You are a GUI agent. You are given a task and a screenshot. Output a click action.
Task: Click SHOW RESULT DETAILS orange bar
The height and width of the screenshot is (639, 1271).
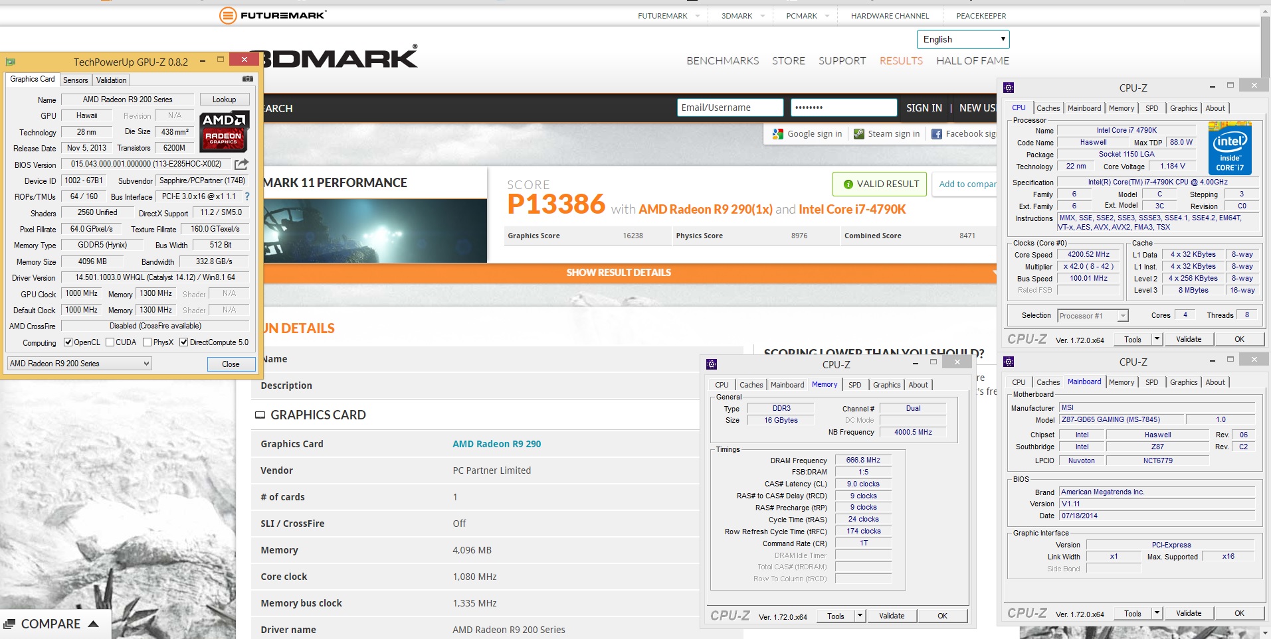pos(619,273)
